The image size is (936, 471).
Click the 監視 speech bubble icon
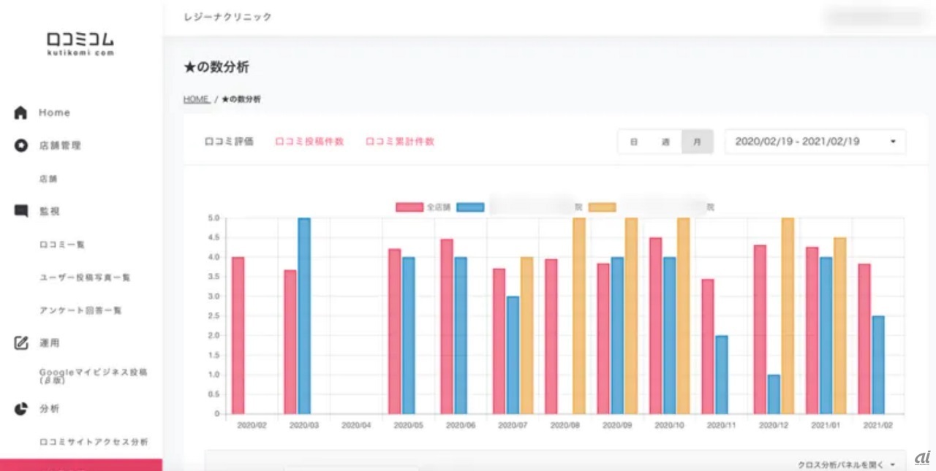pos(20,211)
